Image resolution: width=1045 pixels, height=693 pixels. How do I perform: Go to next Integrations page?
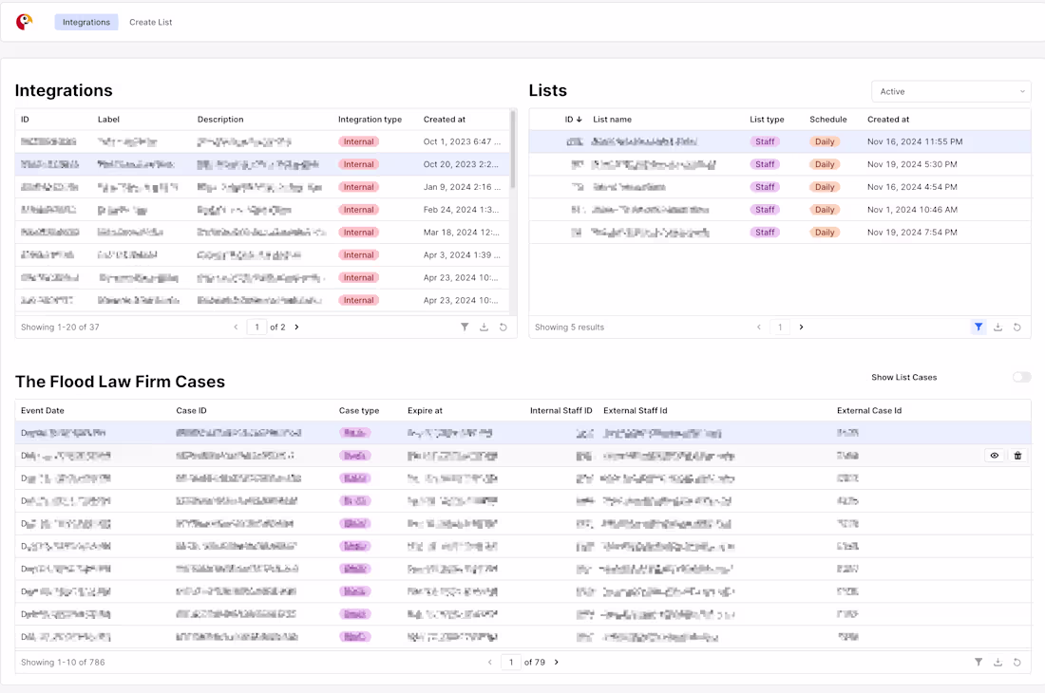[x=296, y=328]
